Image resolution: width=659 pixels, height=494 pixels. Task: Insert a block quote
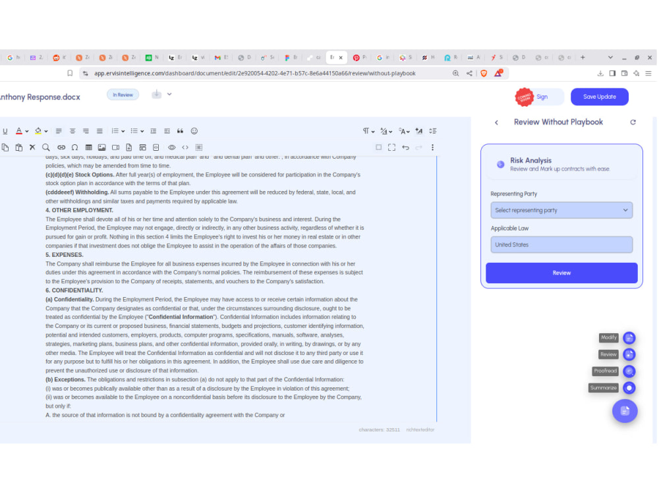click(181, 131)
